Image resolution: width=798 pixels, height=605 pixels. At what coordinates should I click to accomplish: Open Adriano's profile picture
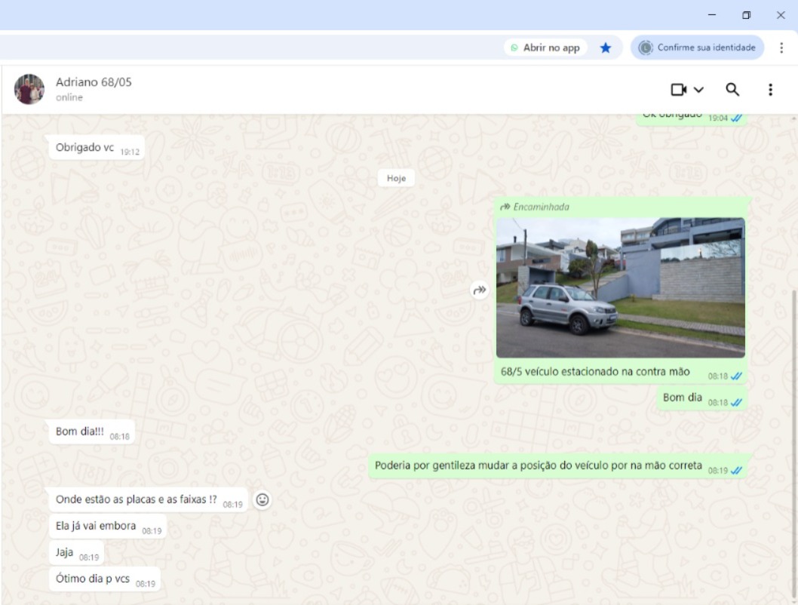point(29,90)
